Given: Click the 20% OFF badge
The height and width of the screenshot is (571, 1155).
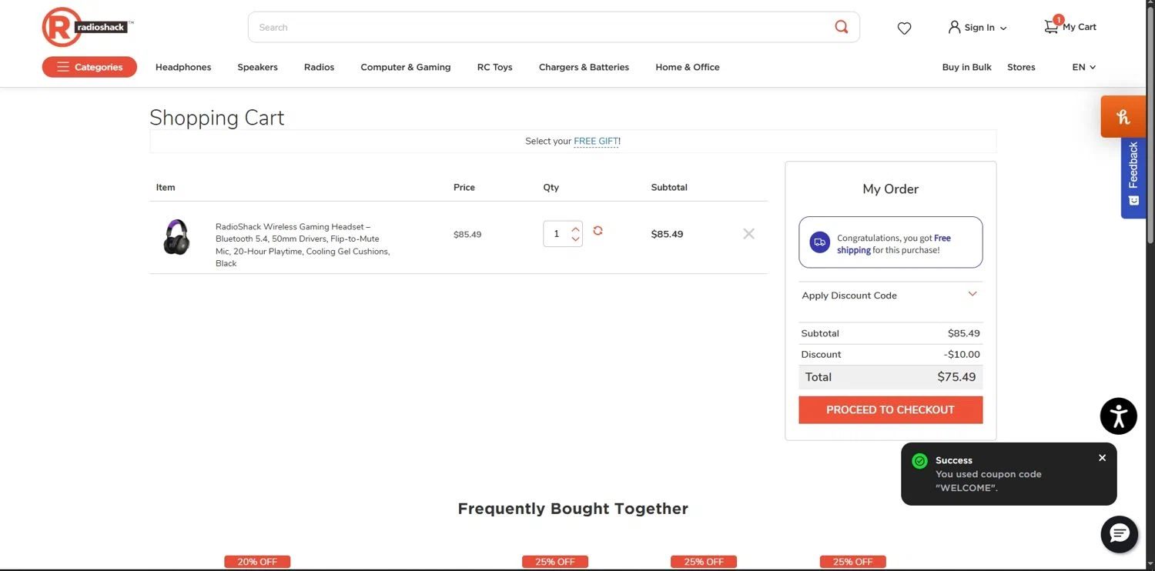Looking at the screenshot, I should [x=257, y=562].
